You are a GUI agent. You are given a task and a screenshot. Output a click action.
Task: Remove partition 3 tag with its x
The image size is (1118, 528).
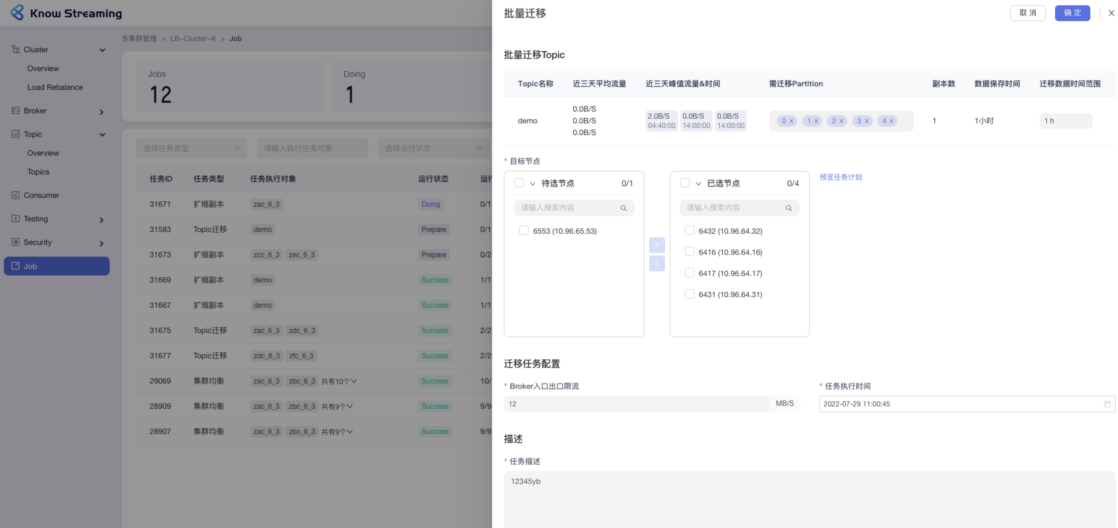[x=866, y=121]
